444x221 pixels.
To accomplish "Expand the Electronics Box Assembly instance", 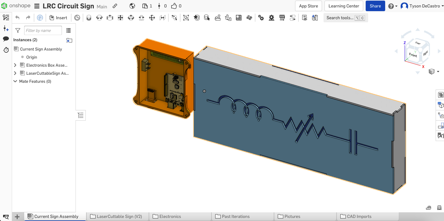I will (15, 65).
